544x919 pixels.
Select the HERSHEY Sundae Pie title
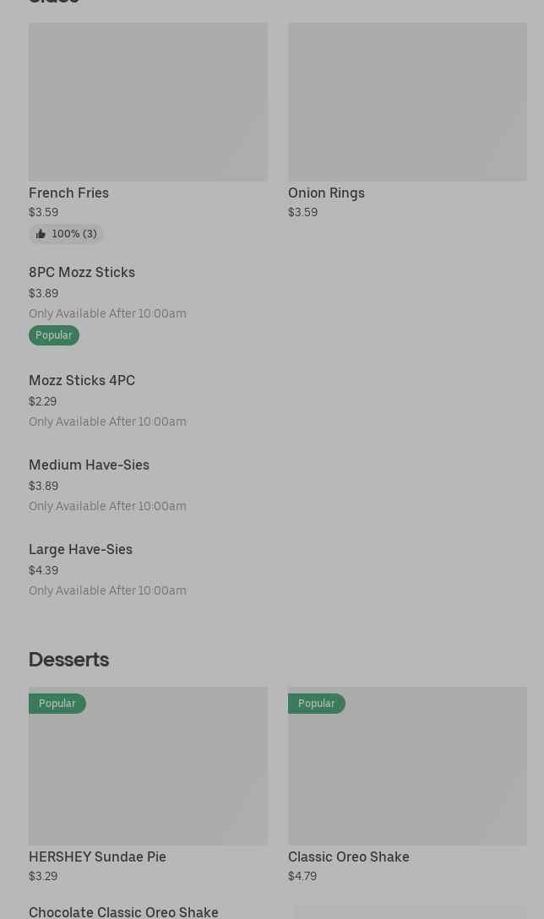(97, 856)
